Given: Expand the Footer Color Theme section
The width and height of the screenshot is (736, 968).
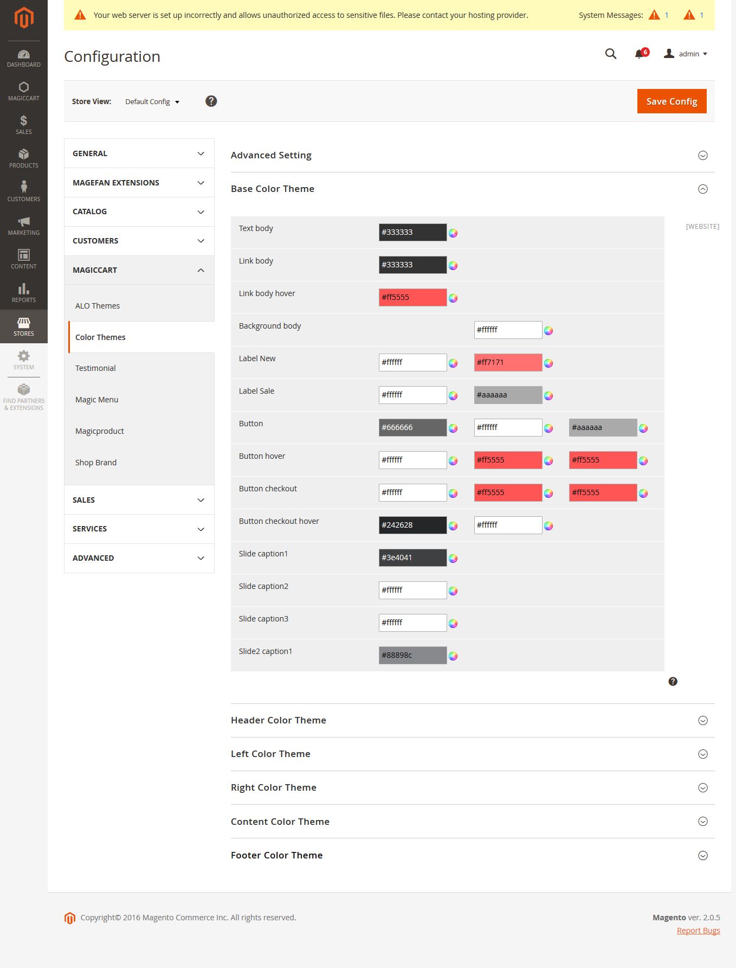Looking at the screenshot, I should point(703,856).
